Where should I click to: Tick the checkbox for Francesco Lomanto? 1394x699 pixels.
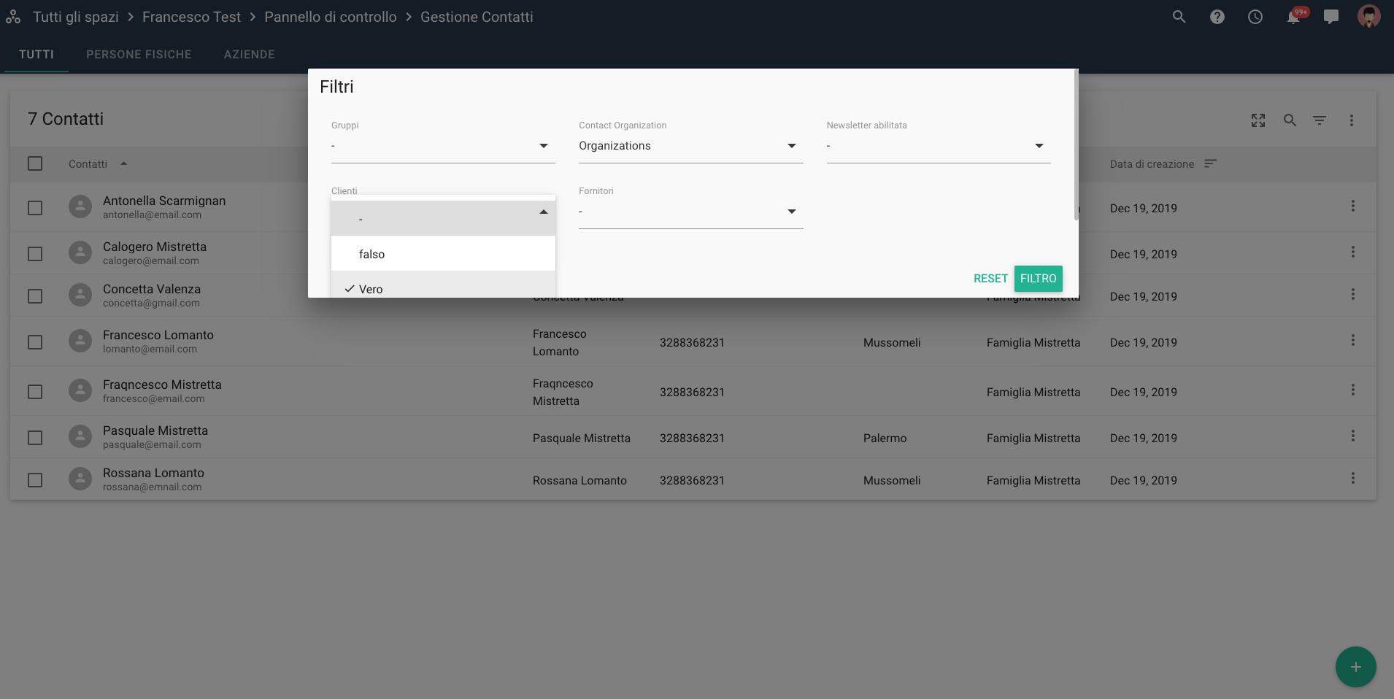[x=35, y=342]
